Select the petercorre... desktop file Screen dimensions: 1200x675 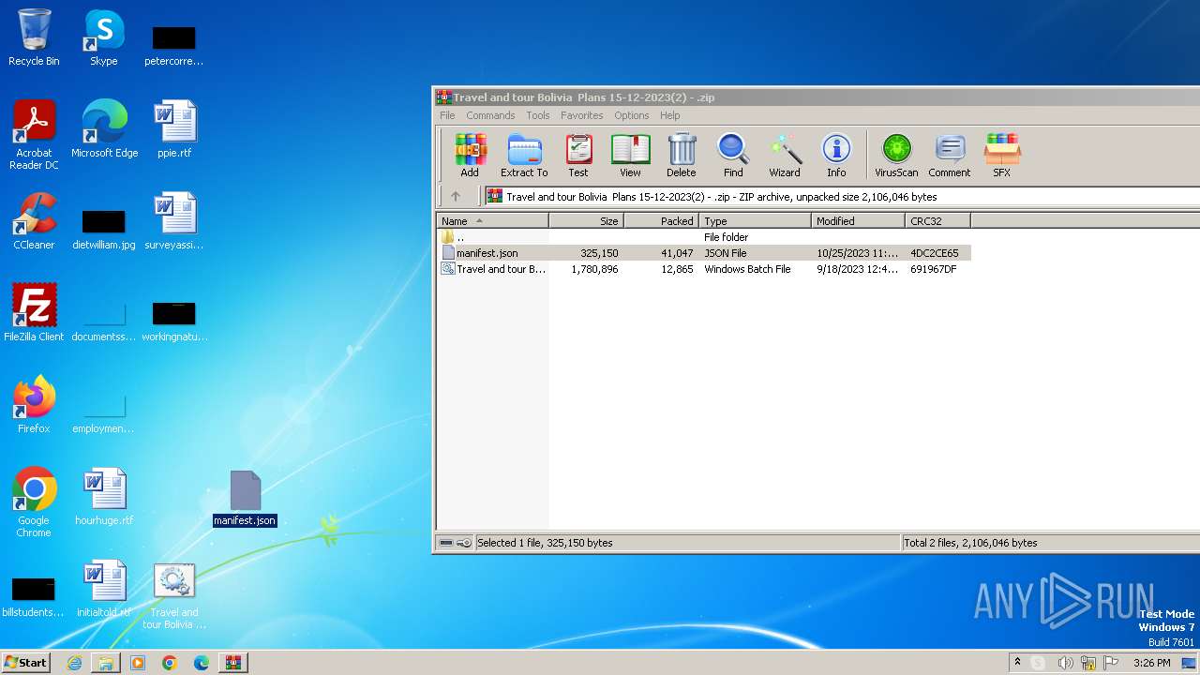tap(174, 45)
